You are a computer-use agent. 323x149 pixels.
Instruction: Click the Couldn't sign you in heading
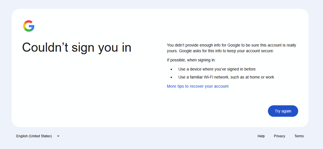[77, 47]
